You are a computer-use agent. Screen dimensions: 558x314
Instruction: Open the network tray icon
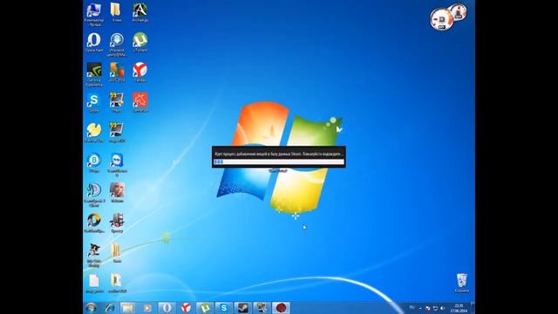tap(435, 308)
